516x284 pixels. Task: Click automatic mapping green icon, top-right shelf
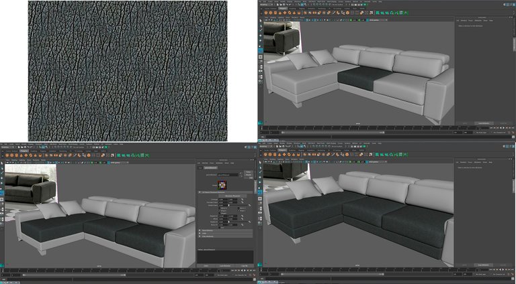point(392,13)
